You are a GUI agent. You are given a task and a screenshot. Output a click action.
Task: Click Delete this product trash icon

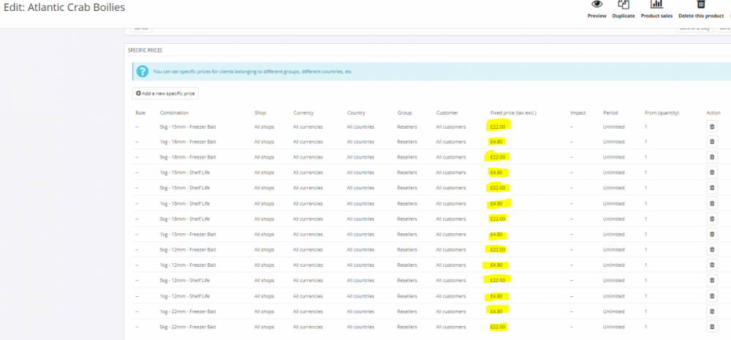tap(700, 7)
